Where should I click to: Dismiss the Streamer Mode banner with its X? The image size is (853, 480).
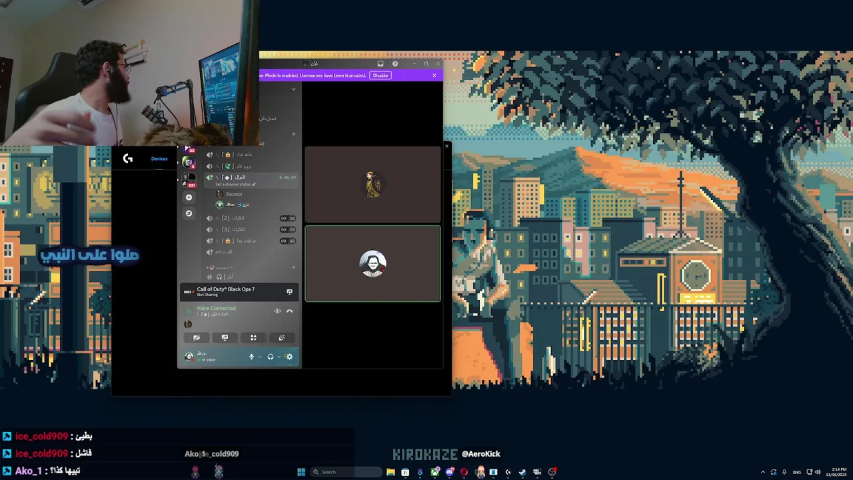434,75
